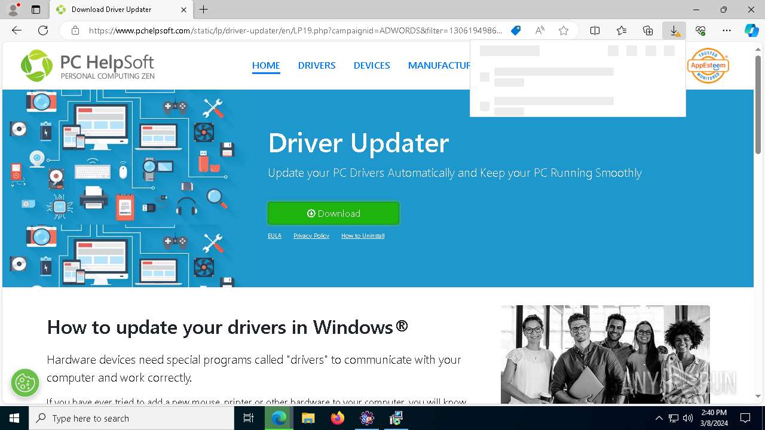Add page to favorites star icon
The height and width of the screenshot is (430, 765).
(564, 30)
